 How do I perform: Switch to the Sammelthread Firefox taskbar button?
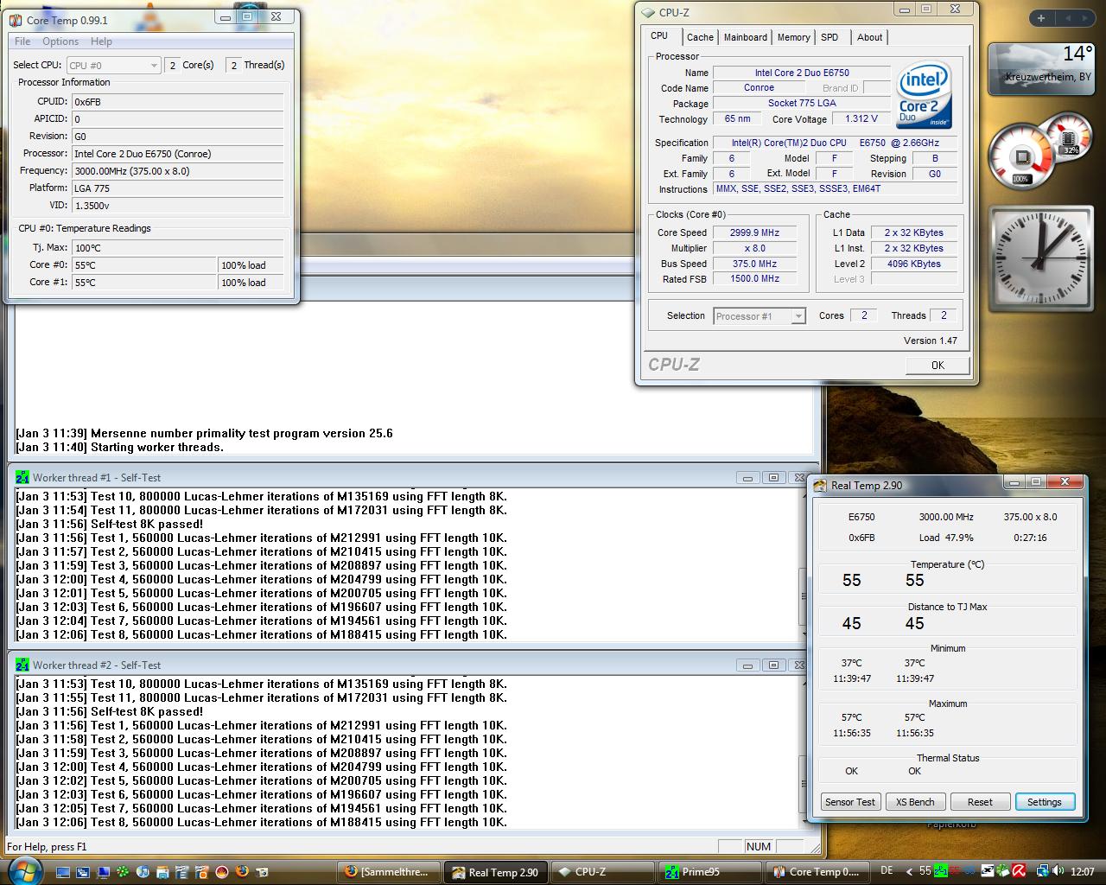click(x=388, y=872)
